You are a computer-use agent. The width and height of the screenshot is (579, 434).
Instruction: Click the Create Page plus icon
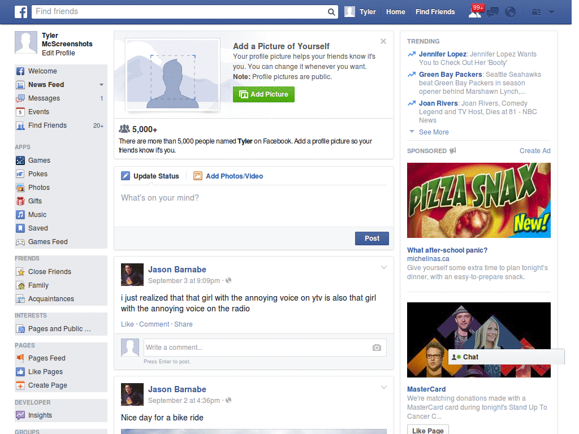pyautogui.click(x=20, y=385)
